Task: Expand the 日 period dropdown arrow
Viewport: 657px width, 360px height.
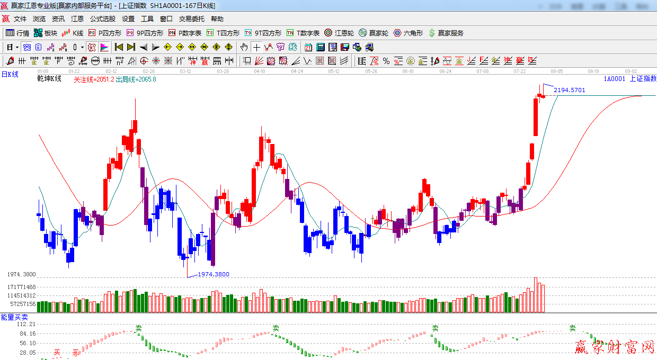Action: [17, 47]
